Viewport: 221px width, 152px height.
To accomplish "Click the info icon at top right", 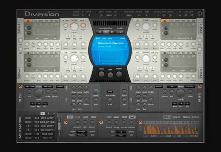I will (x=200, y=13).
